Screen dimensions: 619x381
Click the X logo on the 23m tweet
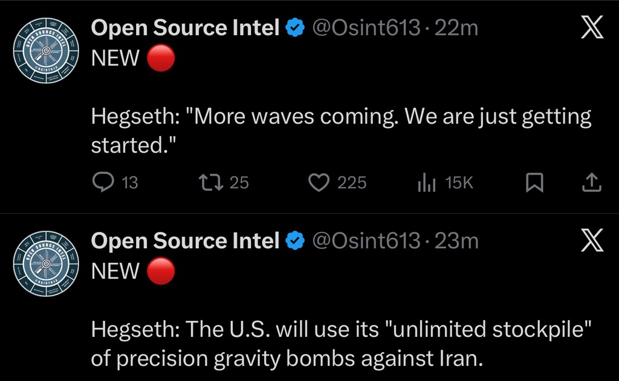(591, 242)
